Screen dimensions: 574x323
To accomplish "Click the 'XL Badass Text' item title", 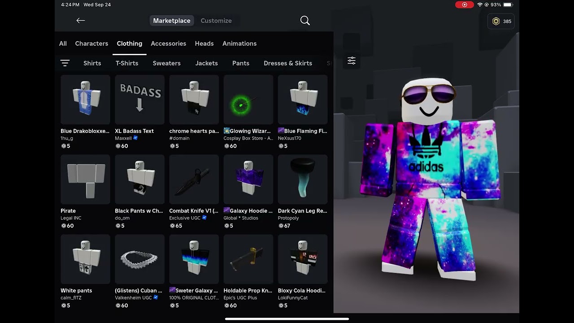I will [134, 131].
